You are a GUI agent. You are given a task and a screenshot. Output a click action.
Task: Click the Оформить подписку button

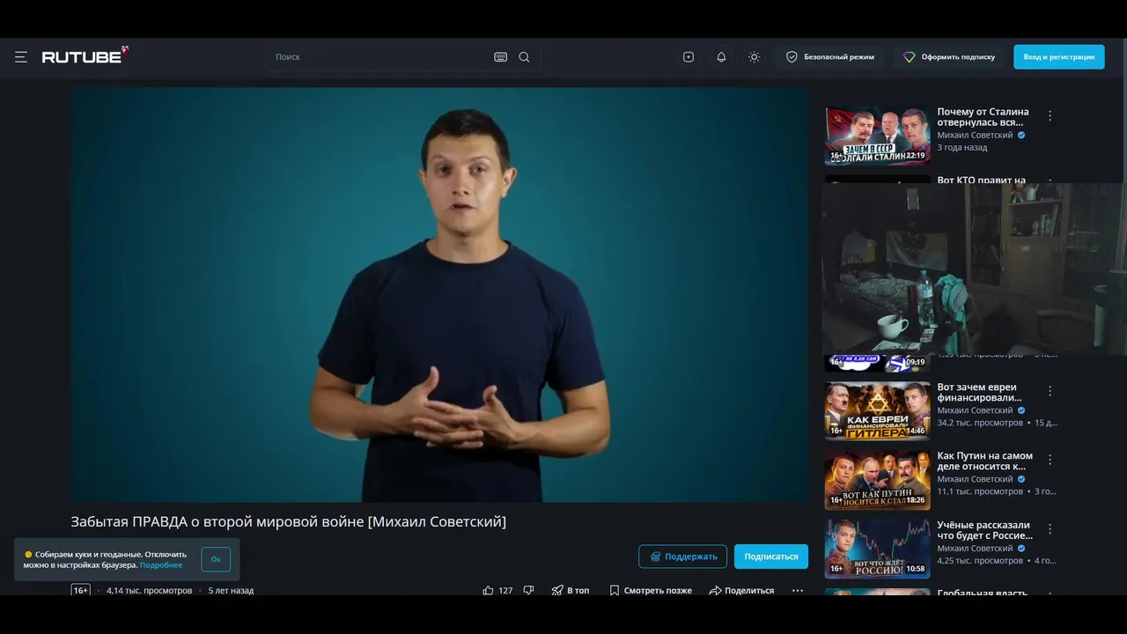(949, 57)
